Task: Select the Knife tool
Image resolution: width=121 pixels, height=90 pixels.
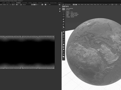Action: point(64,42)
